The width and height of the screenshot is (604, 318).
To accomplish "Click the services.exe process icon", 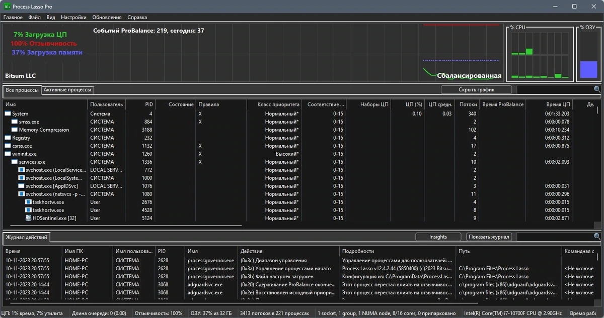I will [x=15, y=162].
